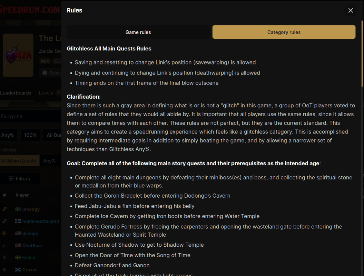Choose the All Main Quests subcategory
Viewport: 364px width, 276px height.
pyautogui.click(x=19, y=161)
